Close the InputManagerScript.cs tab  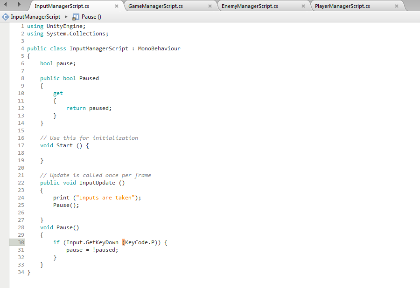click(x=117, y=6)
